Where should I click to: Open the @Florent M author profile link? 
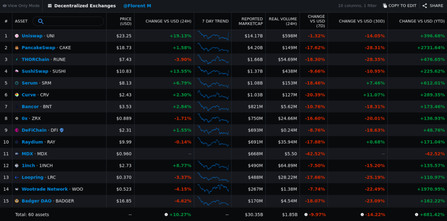tap(137, 6)
